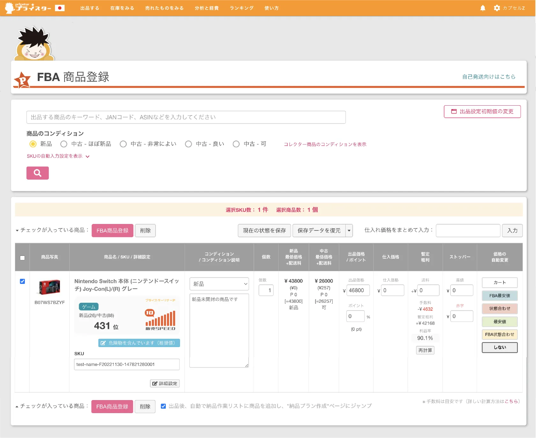Viewport: 536px width, 438px height.
Task: Toggle select-all checkbox in table header
Action: coord(22,258)
